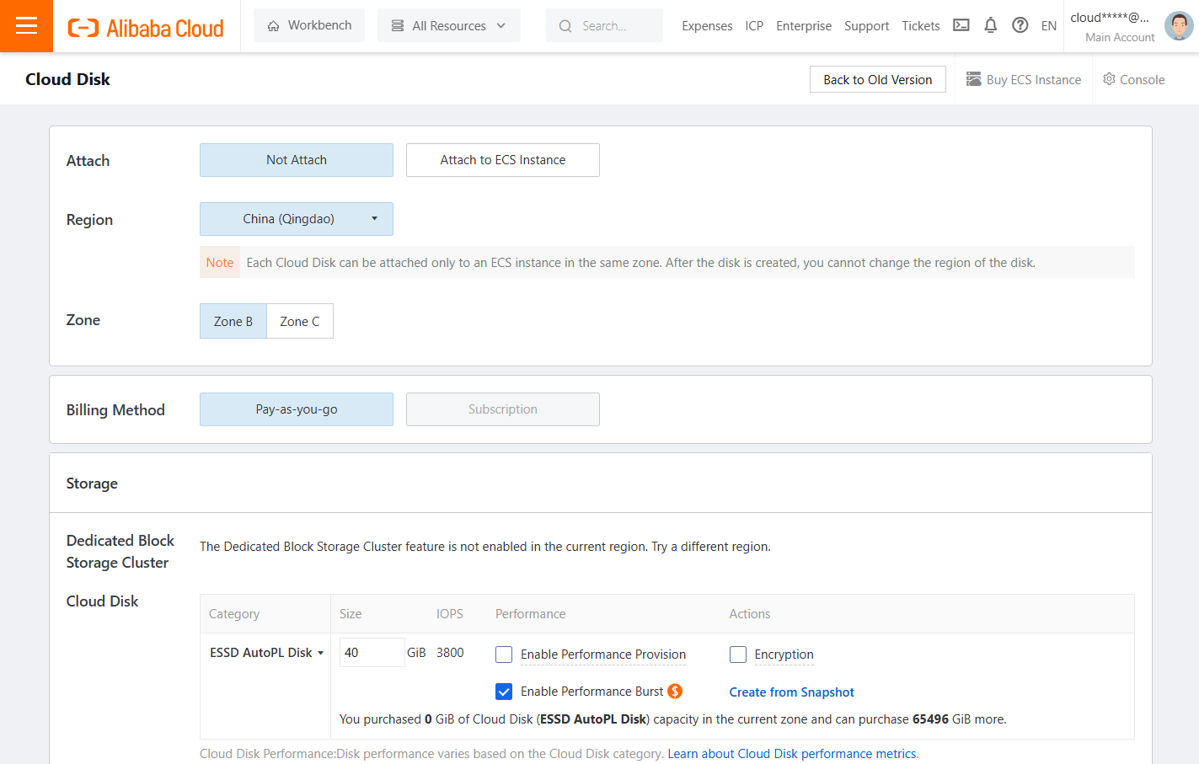Follow the Create from Snapshot link
The image size is (1199, 764).
[x=792, y=692]
